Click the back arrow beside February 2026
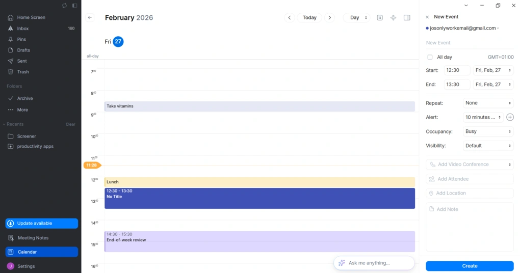Image resolution: width=520 pixels, height=273 pixels. pos(90,17)
